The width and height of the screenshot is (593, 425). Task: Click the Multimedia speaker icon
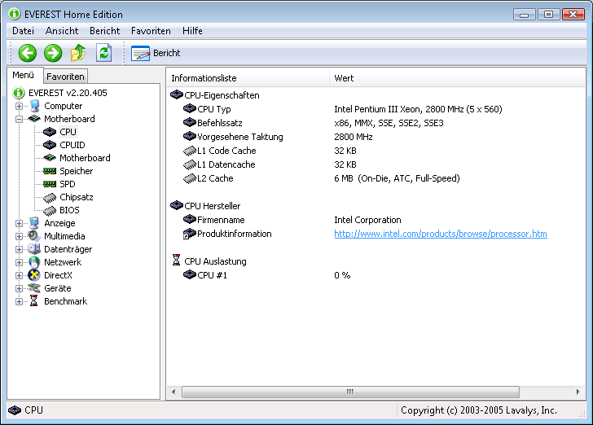[x=34, y=236]
